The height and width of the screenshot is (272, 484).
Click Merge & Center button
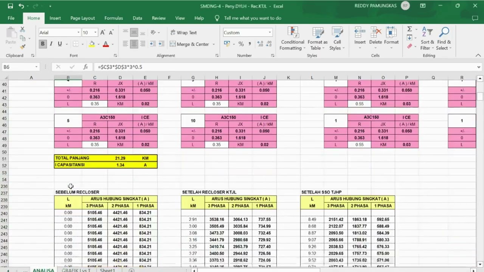point(190,44)
